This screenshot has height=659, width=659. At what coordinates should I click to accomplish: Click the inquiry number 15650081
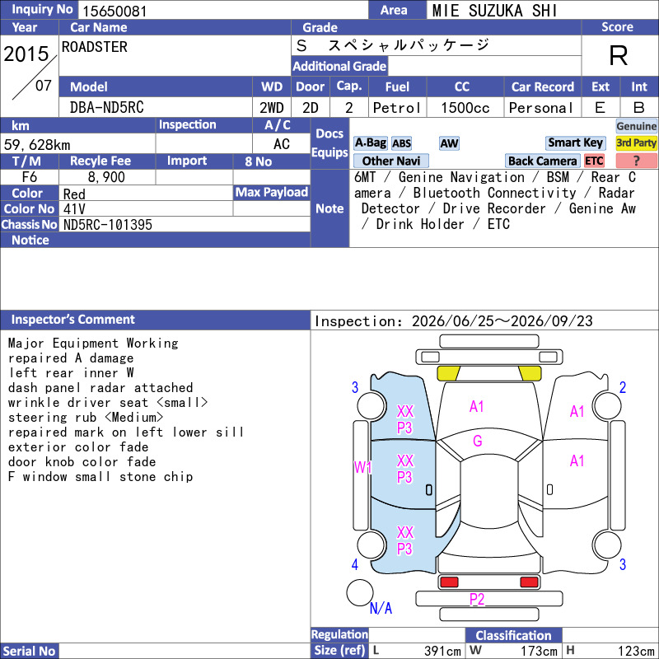[x=115, y=12]
